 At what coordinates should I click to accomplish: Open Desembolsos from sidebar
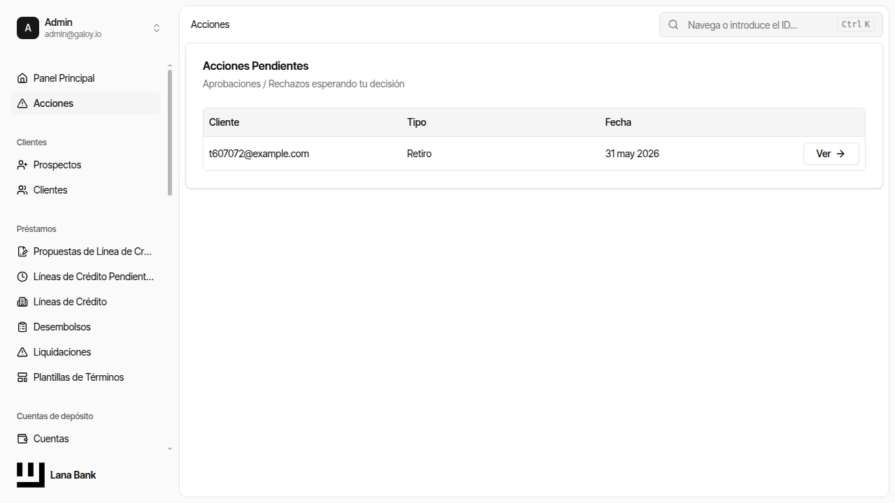point(86,327)
